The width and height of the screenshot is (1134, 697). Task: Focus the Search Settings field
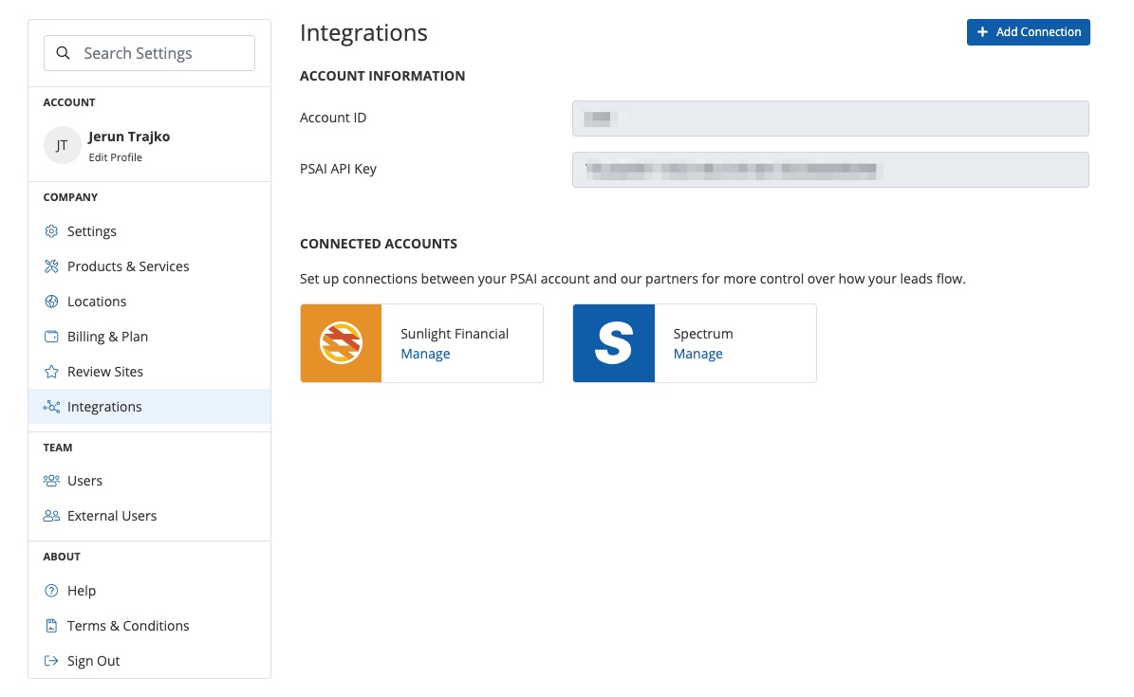(x=161, y=53)
